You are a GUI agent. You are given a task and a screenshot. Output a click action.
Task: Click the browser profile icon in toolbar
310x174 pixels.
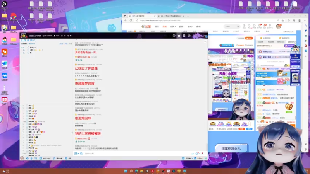coord(300,20)
